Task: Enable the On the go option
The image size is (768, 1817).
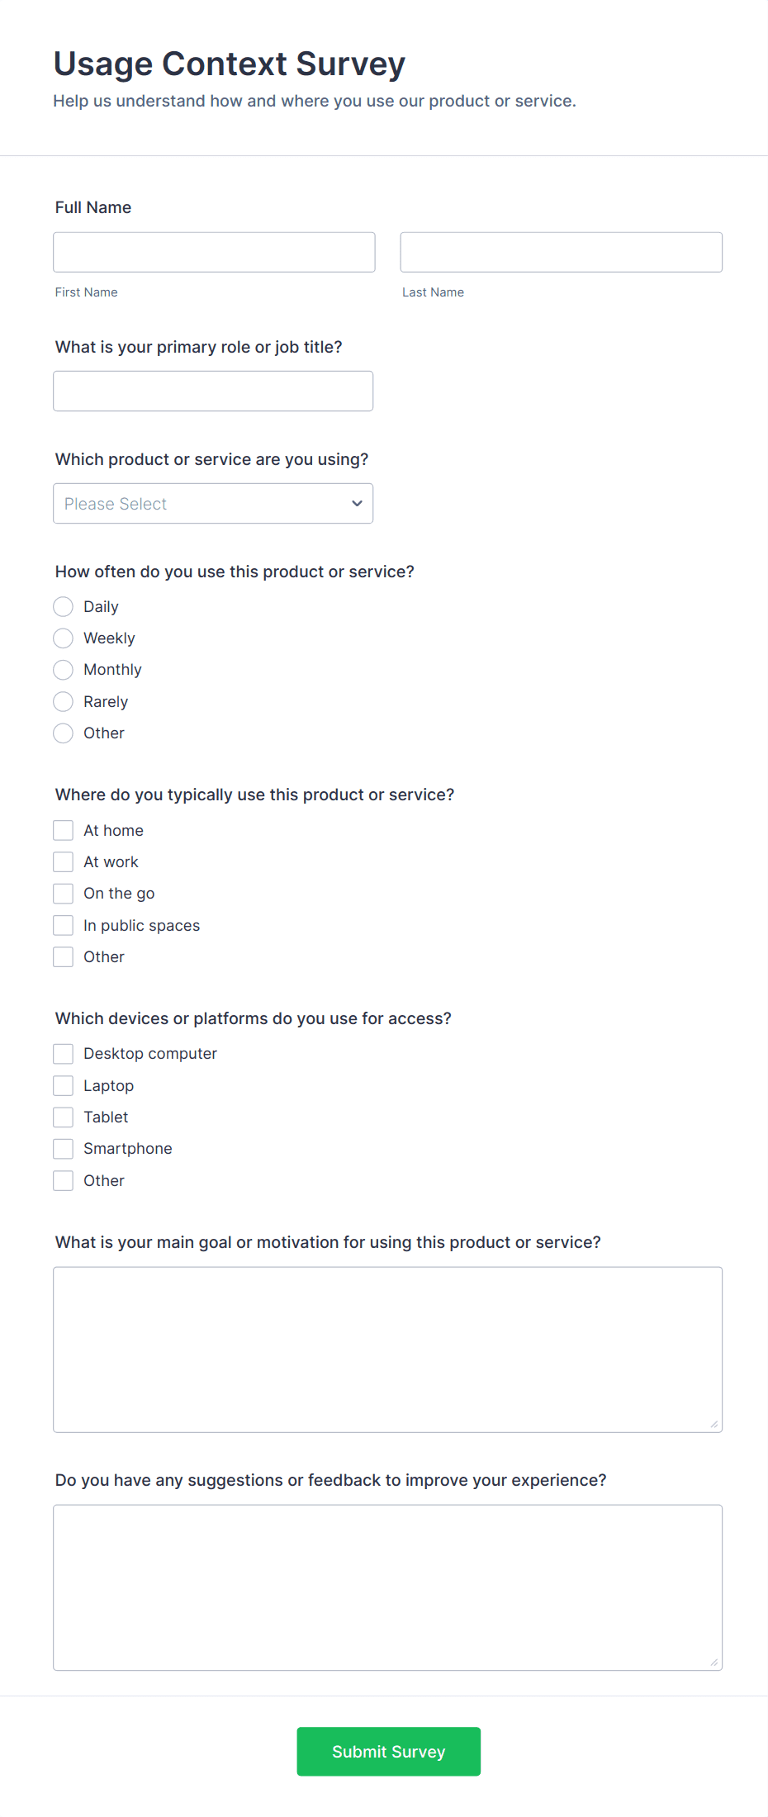Action: [x=64, y=894]
